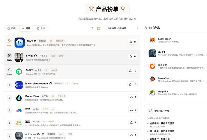Click the 开源 tag on artificial-life row

coord(70,134)
